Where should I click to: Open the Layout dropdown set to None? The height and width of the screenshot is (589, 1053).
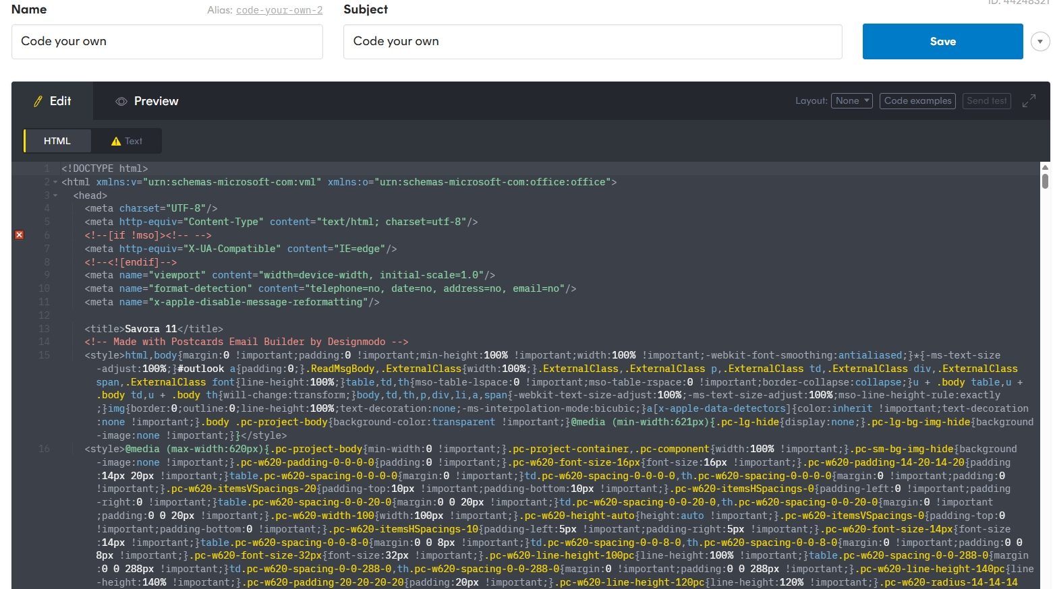[x=852, y=101]
